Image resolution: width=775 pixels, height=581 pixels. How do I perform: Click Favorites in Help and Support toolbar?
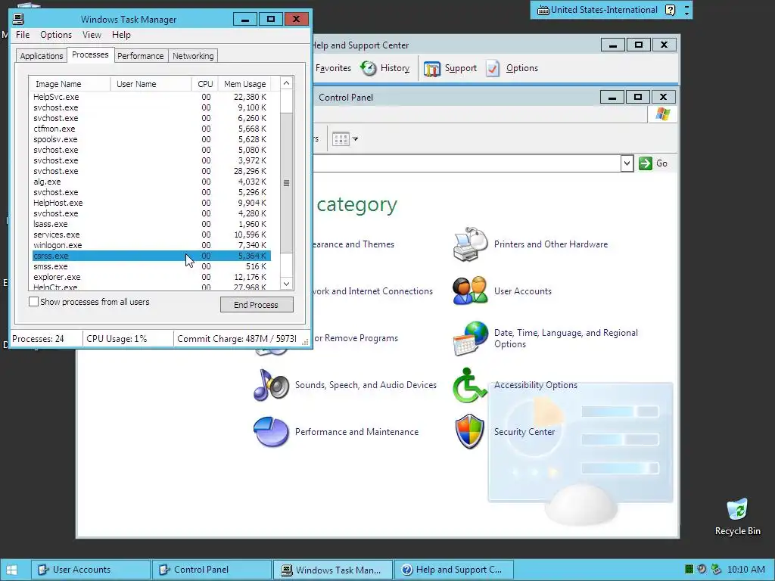pyautogui.click(x=333, y=68)
